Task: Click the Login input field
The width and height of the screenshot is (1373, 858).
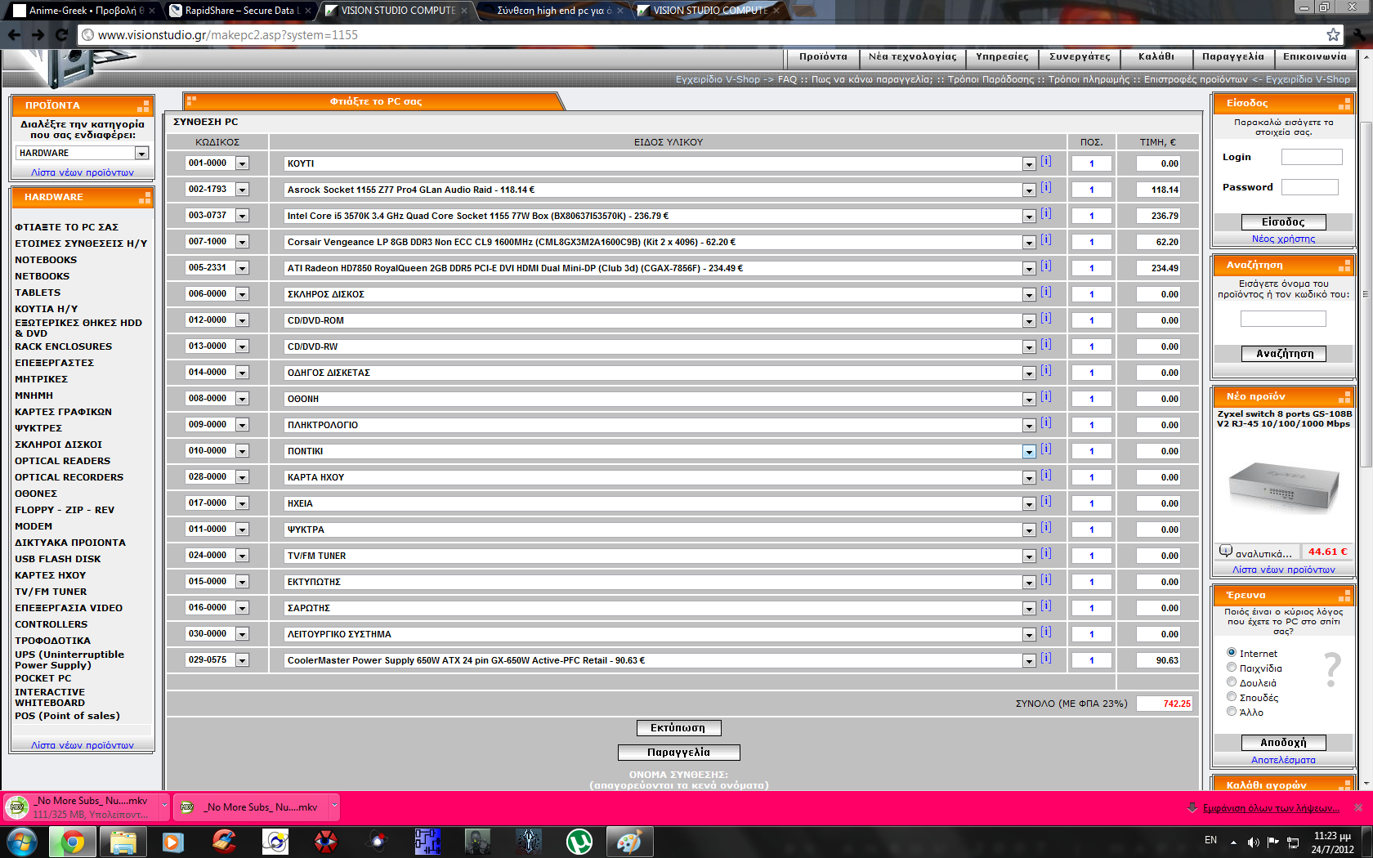Action: pos(1311,157)
